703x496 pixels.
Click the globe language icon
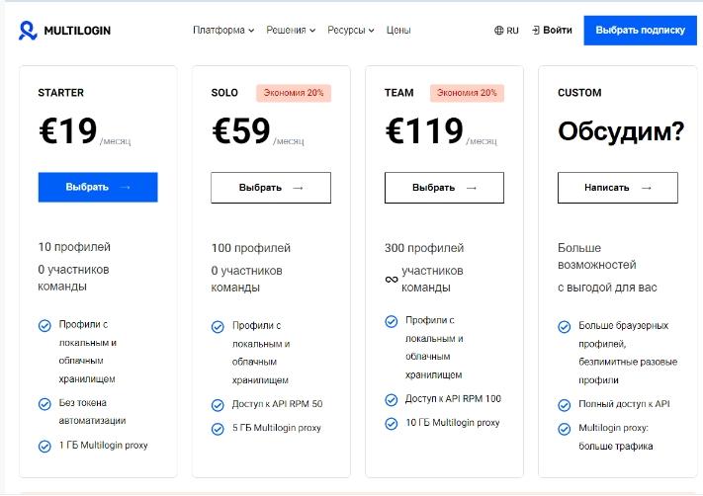point(499,31)
